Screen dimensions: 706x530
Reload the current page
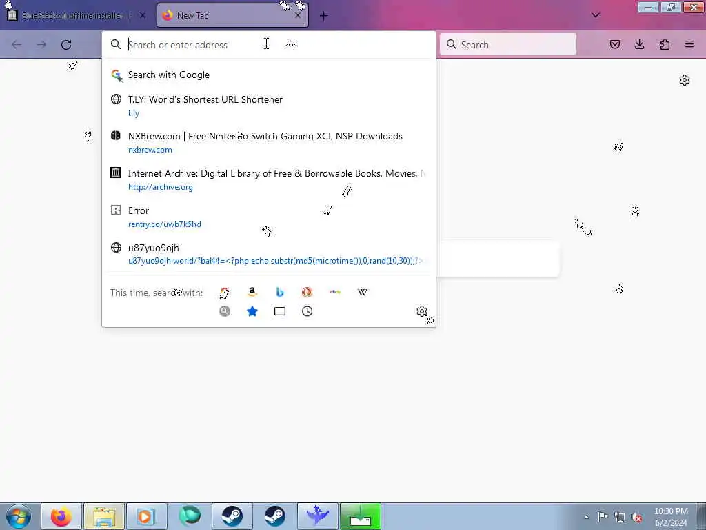pos(66,45)
